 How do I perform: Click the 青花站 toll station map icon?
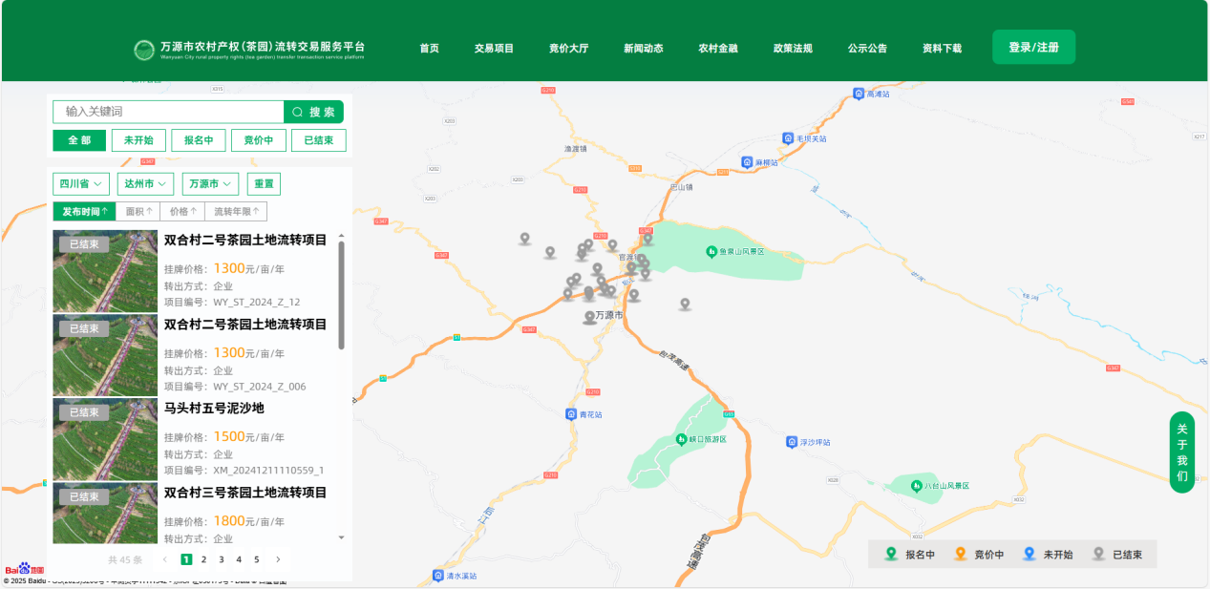[x=571, y=414]
